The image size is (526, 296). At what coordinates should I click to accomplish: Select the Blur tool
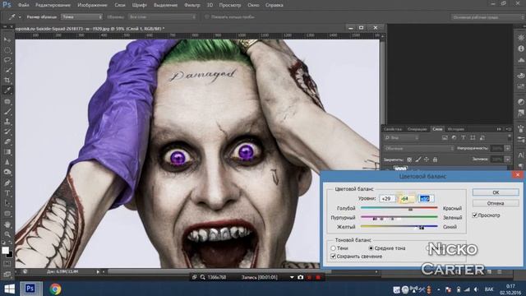7,162
